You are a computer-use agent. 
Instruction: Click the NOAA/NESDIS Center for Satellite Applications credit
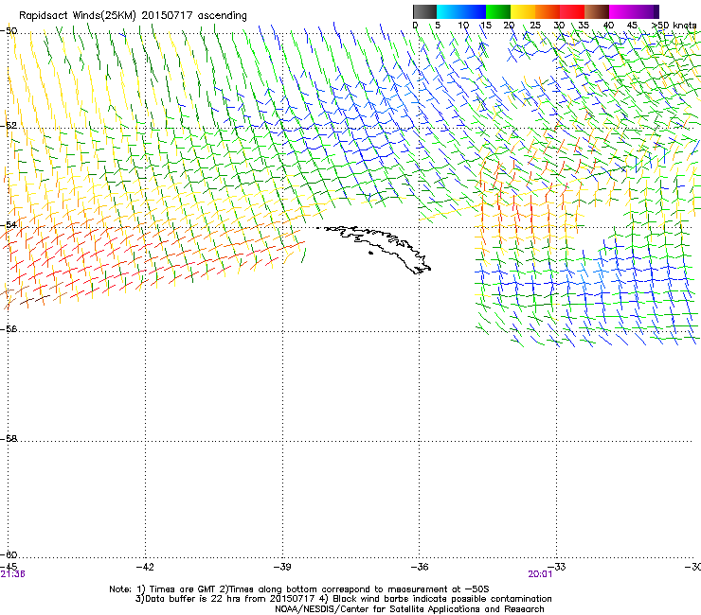(x=409, y=608)
